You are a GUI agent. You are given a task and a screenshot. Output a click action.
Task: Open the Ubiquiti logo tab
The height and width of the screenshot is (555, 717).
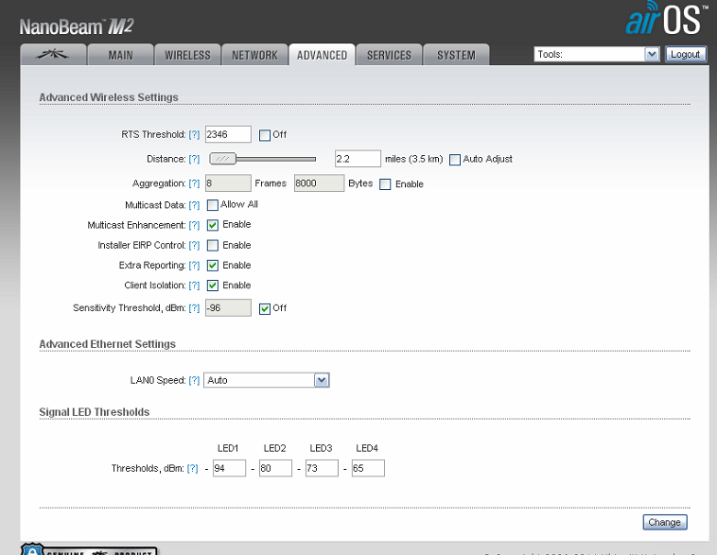[x=53, y=55]
